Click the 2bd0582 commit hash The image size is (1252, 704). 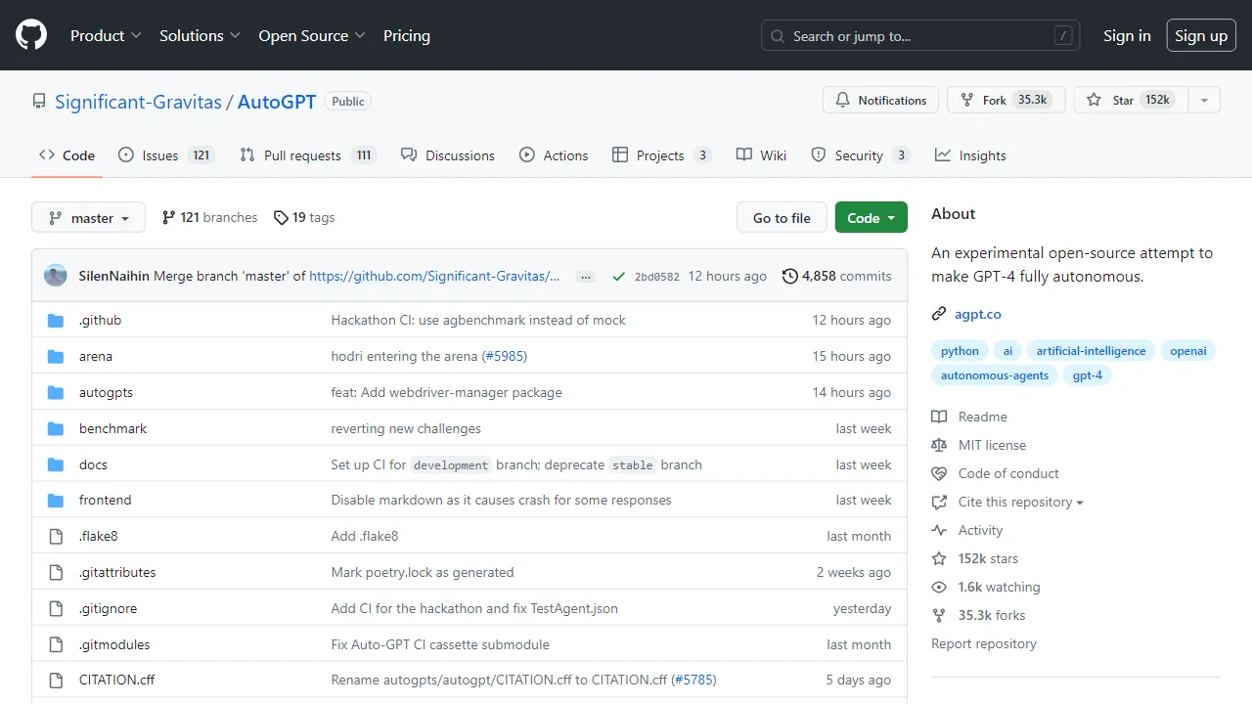(x=657, y=277)
